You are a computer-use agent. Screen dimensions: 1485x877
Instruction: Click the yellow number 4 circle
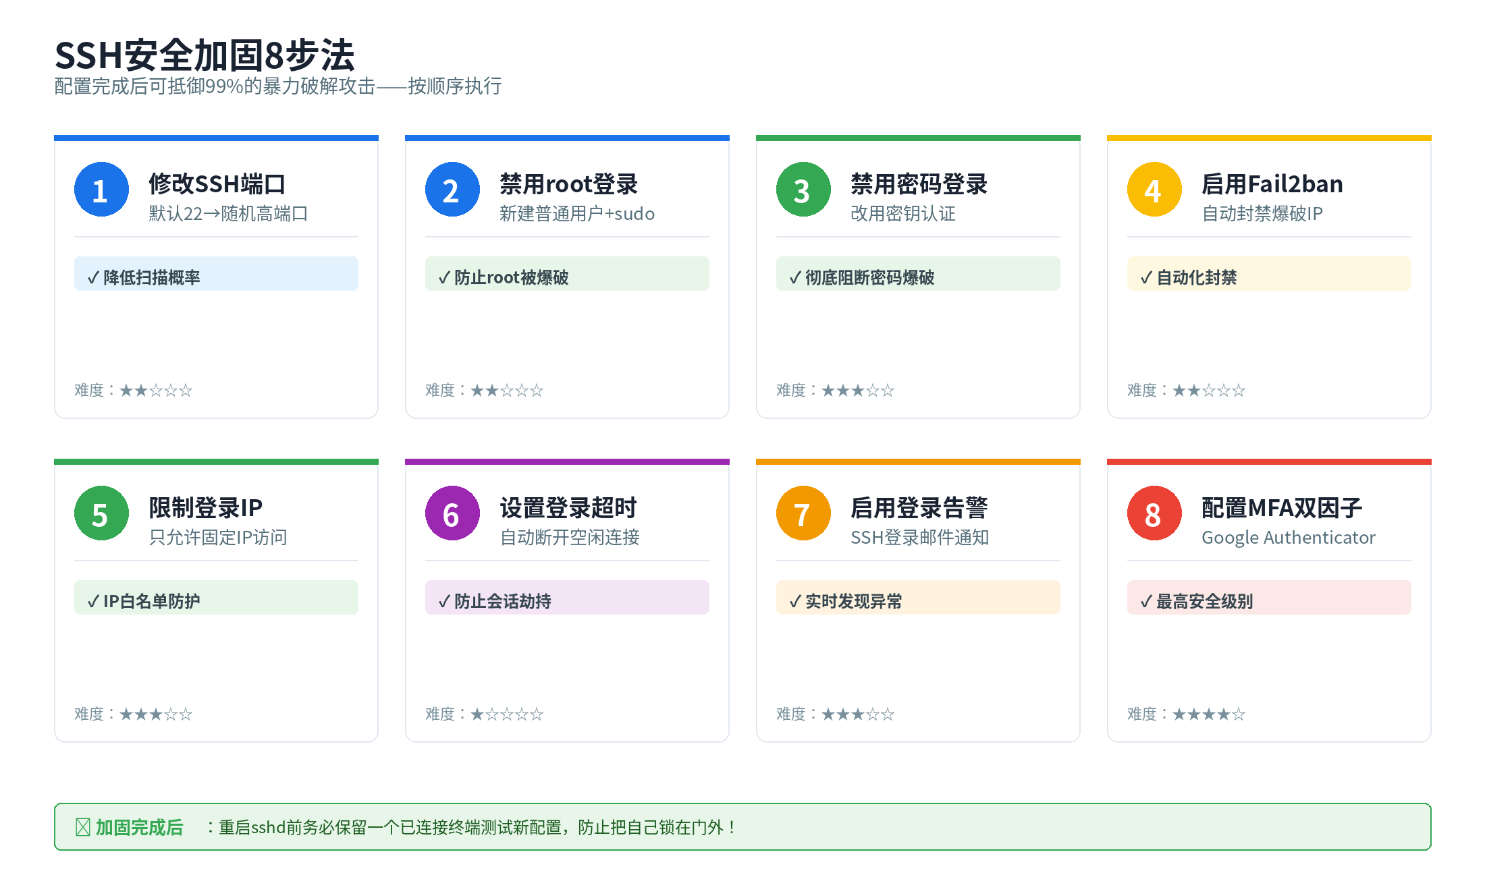[1154, 190]
